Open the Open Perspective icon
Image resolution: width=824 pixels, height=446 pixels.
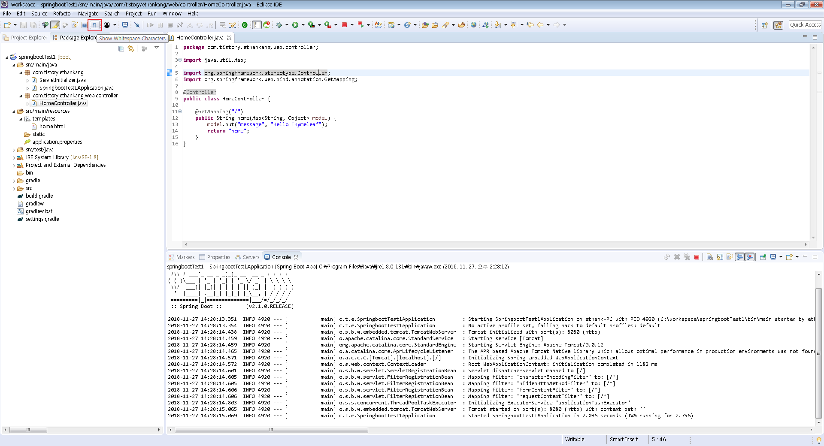[764, 25]
